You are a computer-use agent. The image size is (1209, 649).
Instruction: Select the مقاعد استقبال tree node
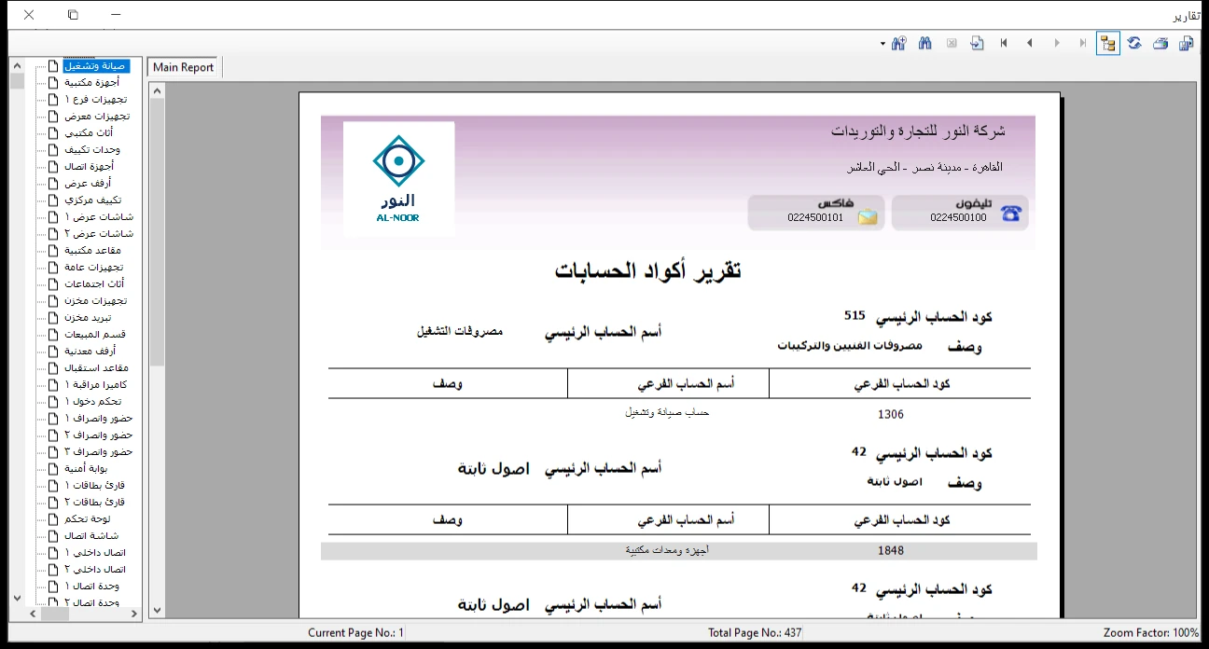tap(96, 368)
